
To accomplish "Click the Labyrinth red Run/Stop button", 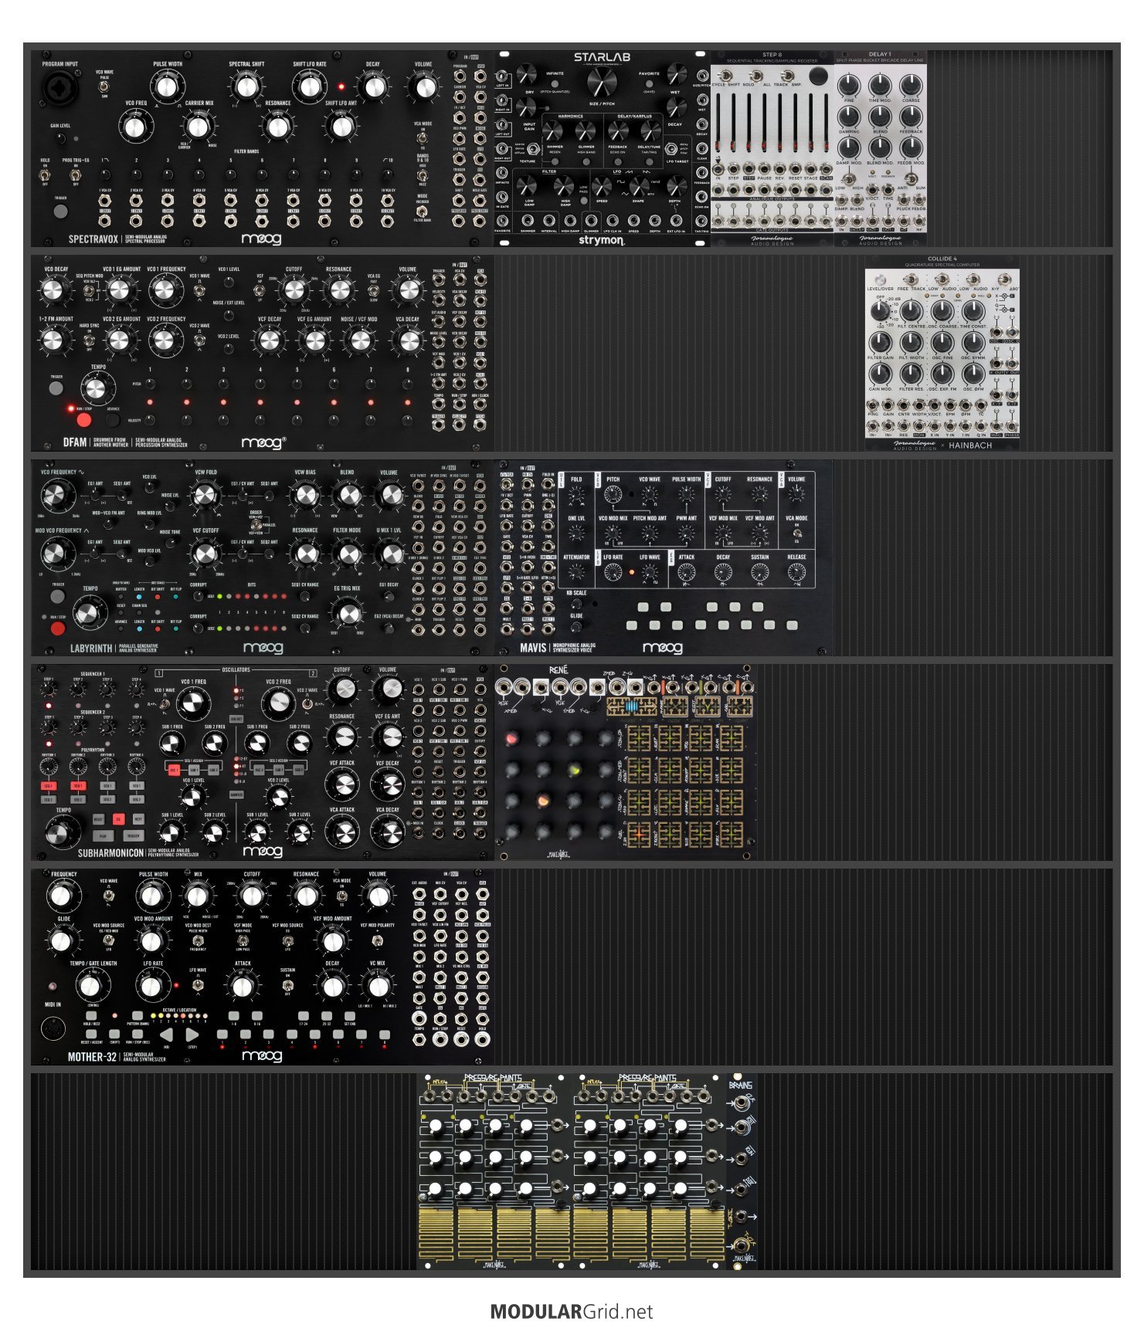I will point(58,628).
